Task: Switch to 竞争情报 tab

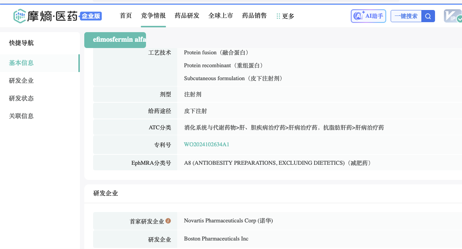Action: [153, 16]
